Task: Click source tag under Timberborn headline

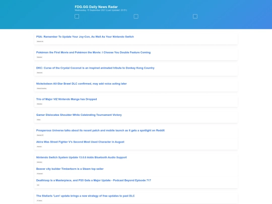Action: click(x=40, y=174)
